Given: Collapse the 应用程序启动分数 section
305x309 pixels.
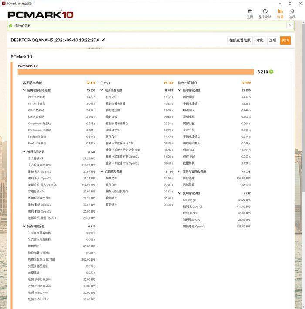Looking at the screenshot, I should click(x=24, y=90).
